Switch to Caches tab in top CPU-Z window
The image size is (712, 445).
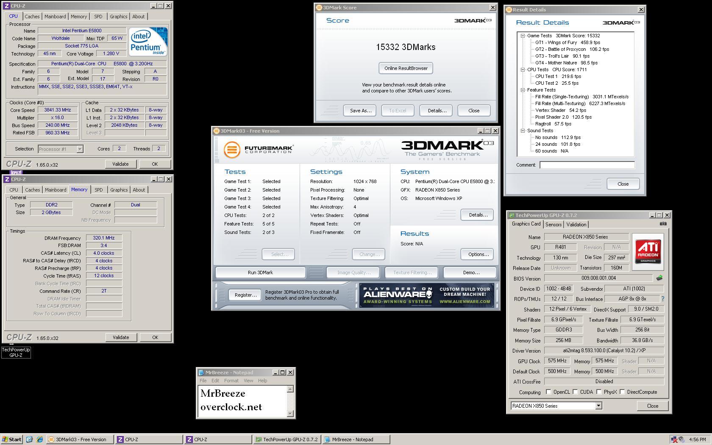click(x=32, y=17)
